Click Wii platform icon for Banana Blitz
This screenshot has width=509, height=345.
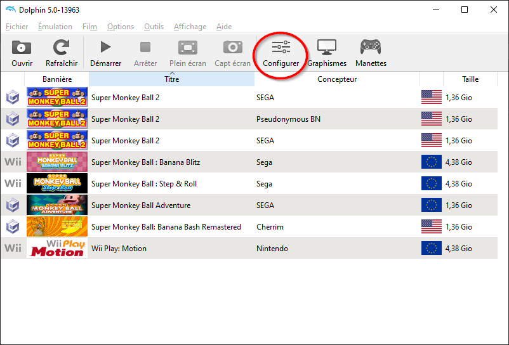click(13, 162)
